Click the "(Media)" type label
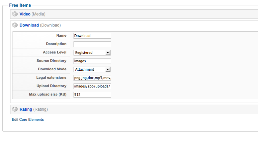Image resolution: width=258 pixels, height=142 pixels. pos(39,14)
